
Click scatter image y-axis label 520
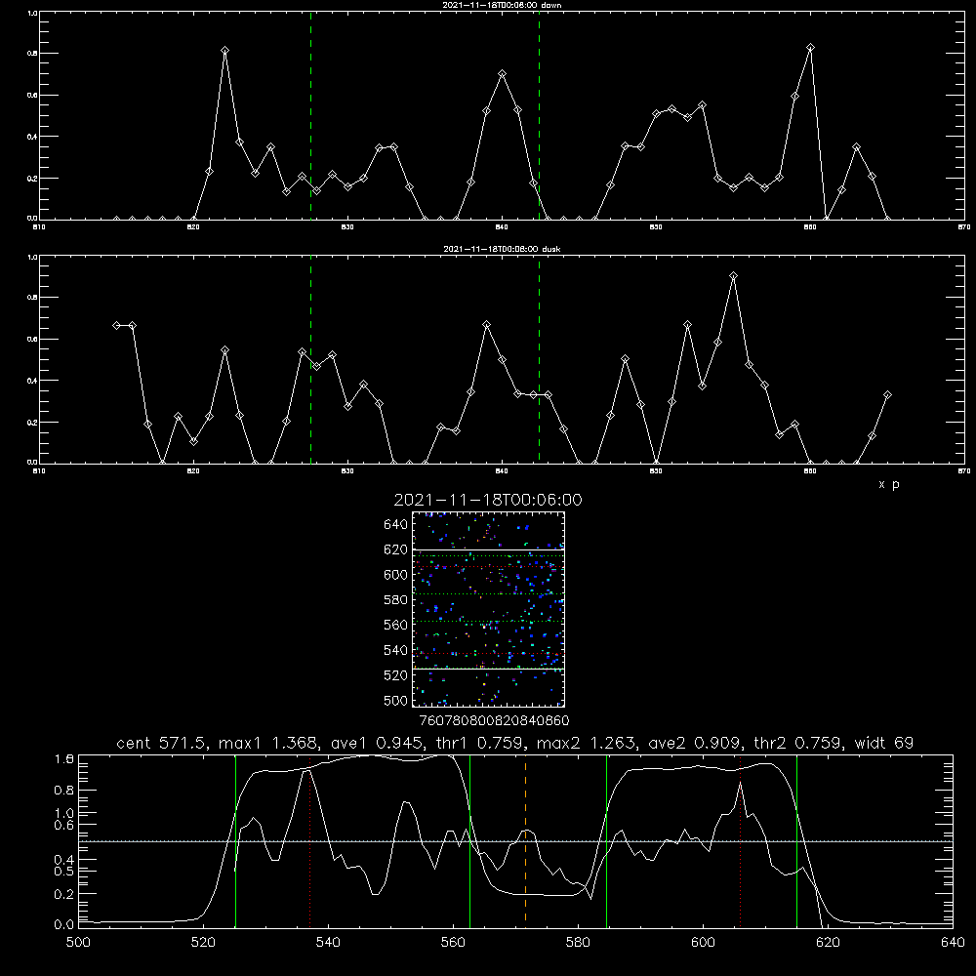click(396, 675)
